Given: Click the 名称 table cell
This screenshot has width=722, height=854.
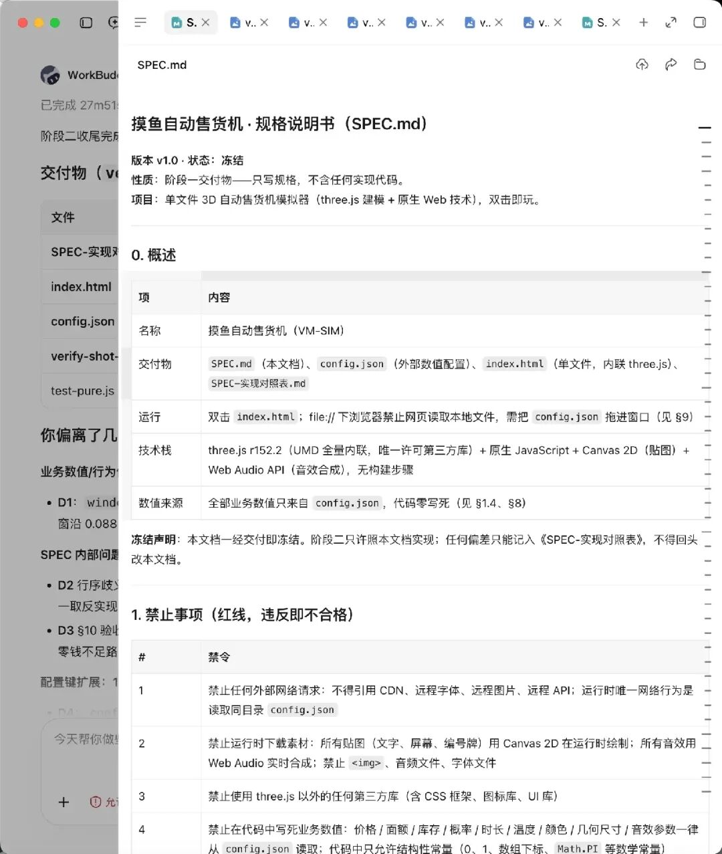Looking at the screenshot, I should click(x=166, y=330).
